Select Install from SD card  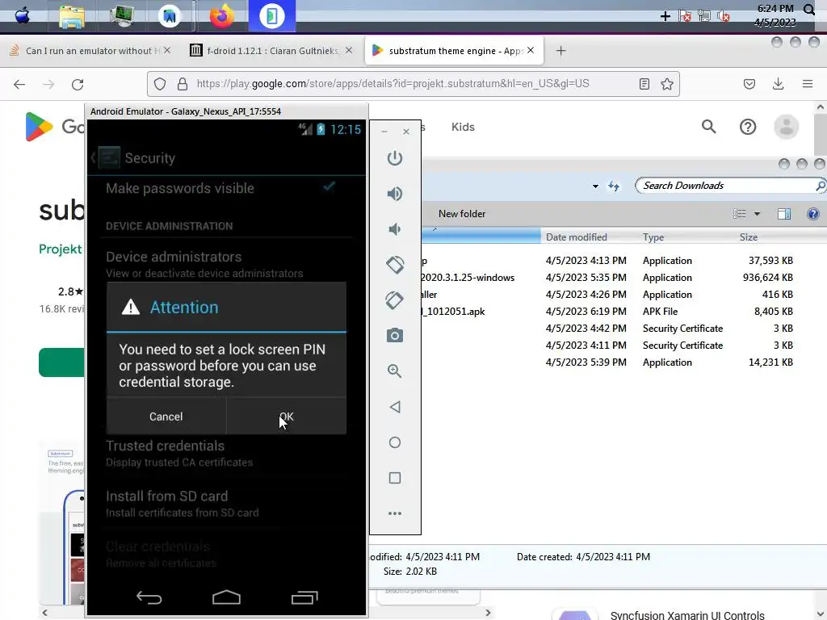tap(226, 504)
